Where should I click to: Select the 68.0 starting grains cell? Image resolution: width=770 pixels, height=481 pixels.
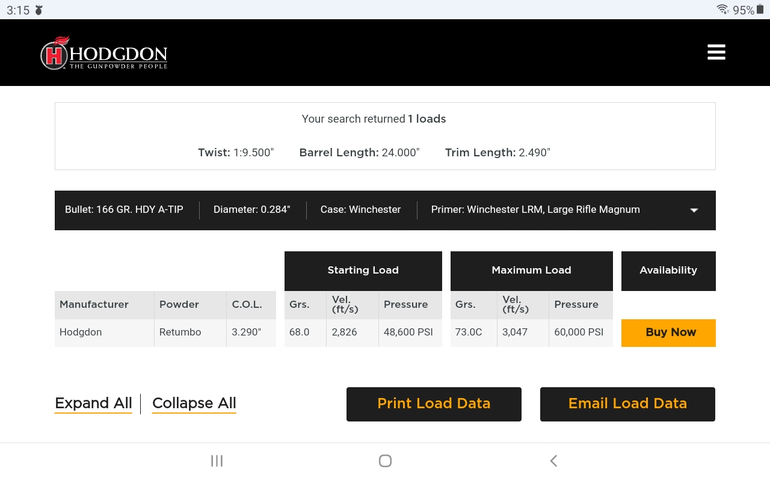[306, 332]
